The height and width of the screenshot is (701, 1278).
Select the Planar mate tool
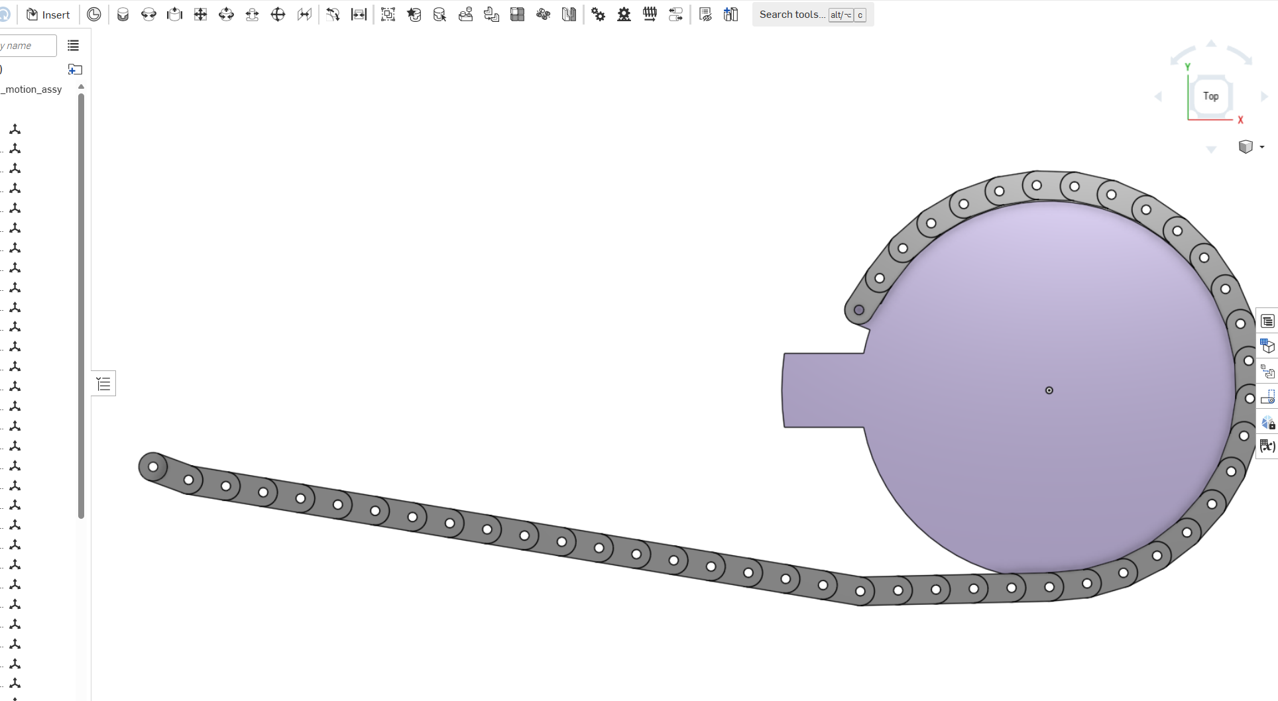coord(200,14)
